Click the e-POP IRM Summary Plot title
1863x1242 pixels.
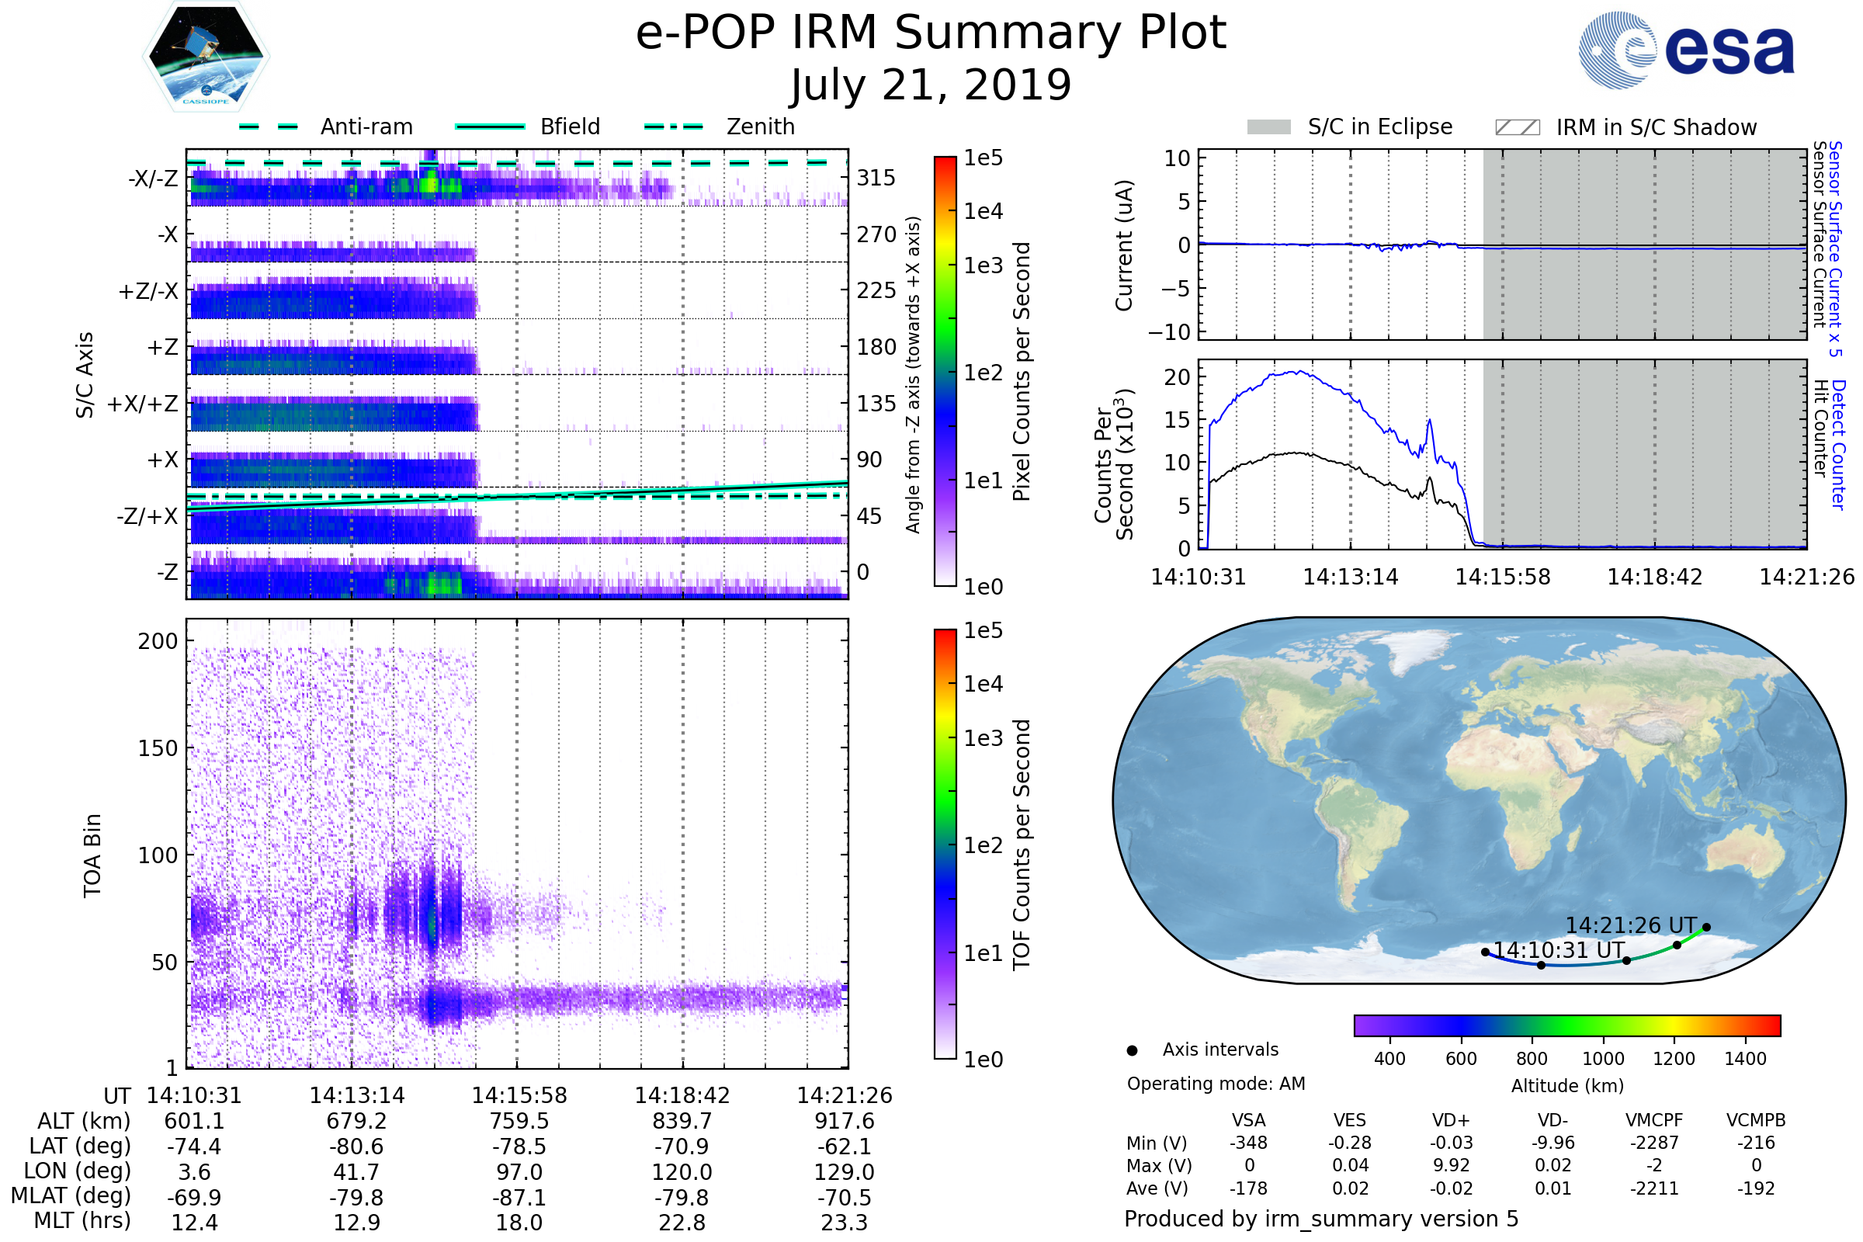tap(931, 33)
